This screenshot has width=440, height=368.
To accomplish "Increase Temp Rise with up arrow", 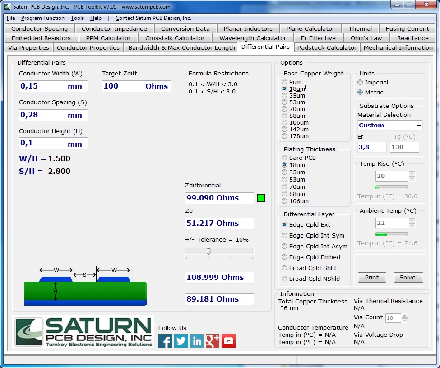I will pos(412,174).
